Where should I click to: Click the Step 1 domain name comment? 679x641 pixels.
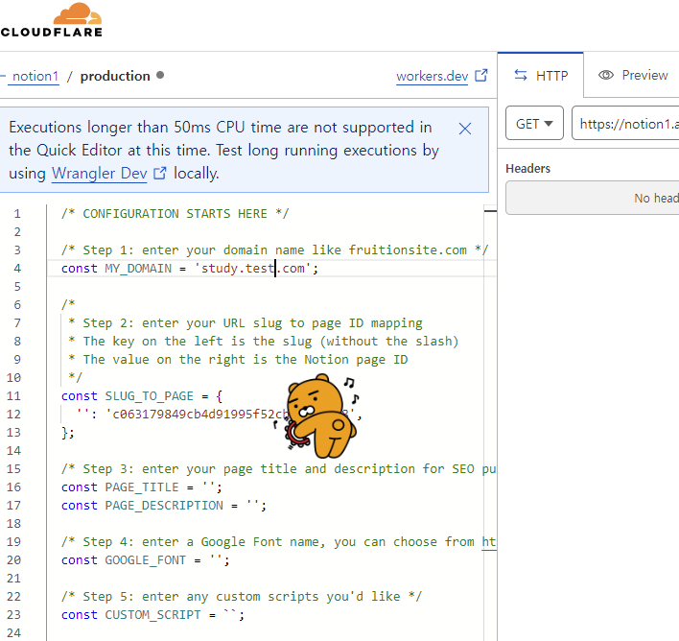coord(274,250)
